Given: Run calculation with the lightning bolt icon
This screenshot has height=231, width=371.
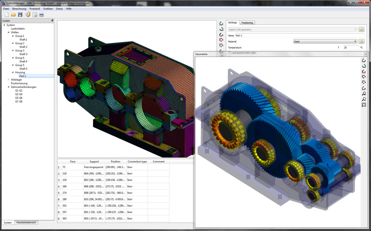Looking at the screenshot, I should pyautogui.click(x=27, y=15).
